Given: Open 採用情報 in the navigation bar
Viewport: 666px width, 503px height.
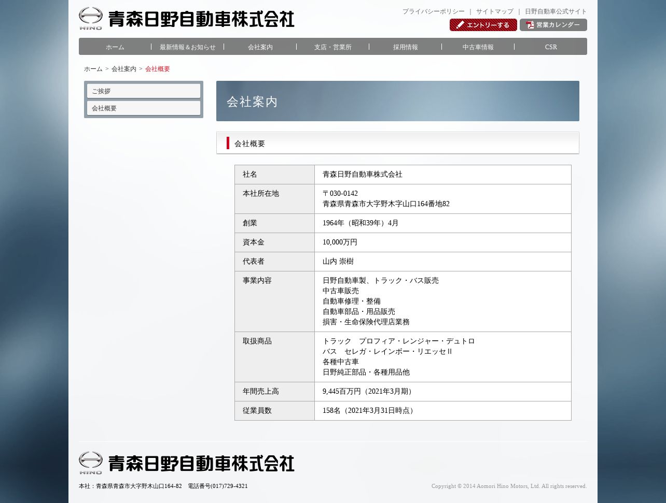Looking at the screenshot, I should 406,47.
